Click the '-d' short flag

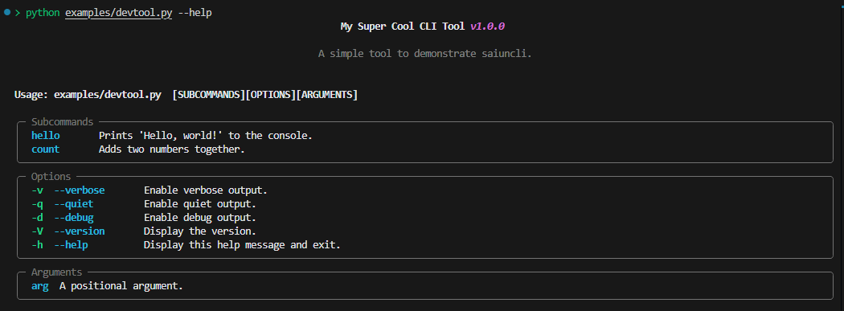[x=37, y=217]
